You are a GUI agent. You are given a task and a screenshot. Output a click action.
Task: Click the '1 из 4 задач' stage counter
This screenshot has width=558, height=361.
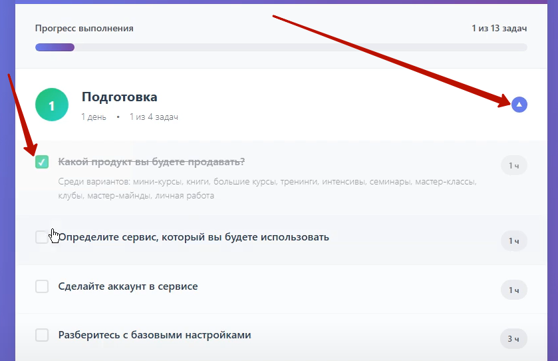click(154, 117)
